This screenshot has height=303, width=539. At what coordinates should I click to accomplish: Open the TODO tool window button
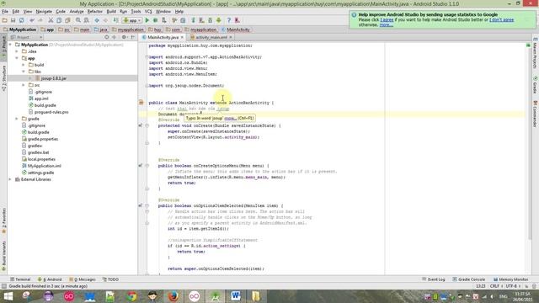point(110,279)
